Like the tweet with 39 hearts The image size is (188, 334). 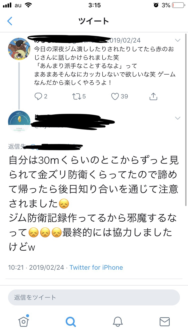[x=120, y=96]
